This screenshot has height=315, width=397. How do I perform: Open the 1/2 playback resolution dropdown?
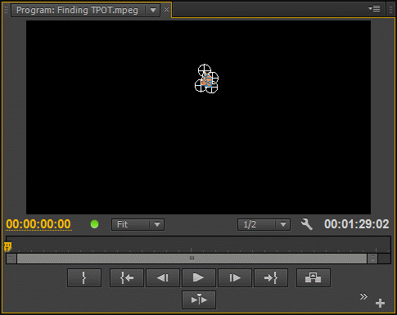tap(264, 224)
